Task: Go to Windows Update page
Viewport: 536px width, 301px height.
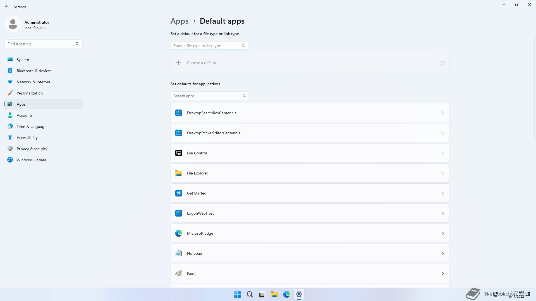Action: click(44, 160)
